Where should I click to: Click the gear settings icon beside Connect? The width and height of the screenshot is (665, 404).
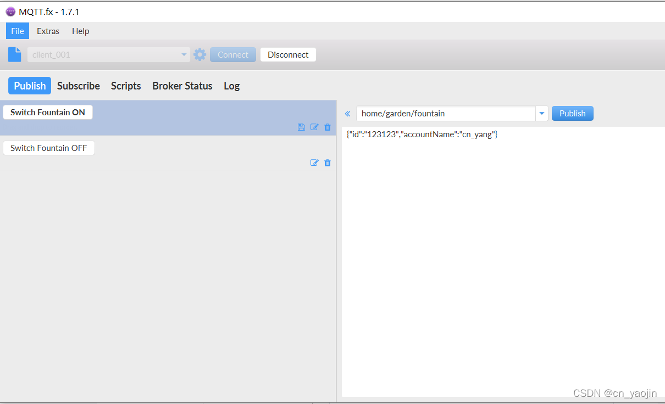200,55
